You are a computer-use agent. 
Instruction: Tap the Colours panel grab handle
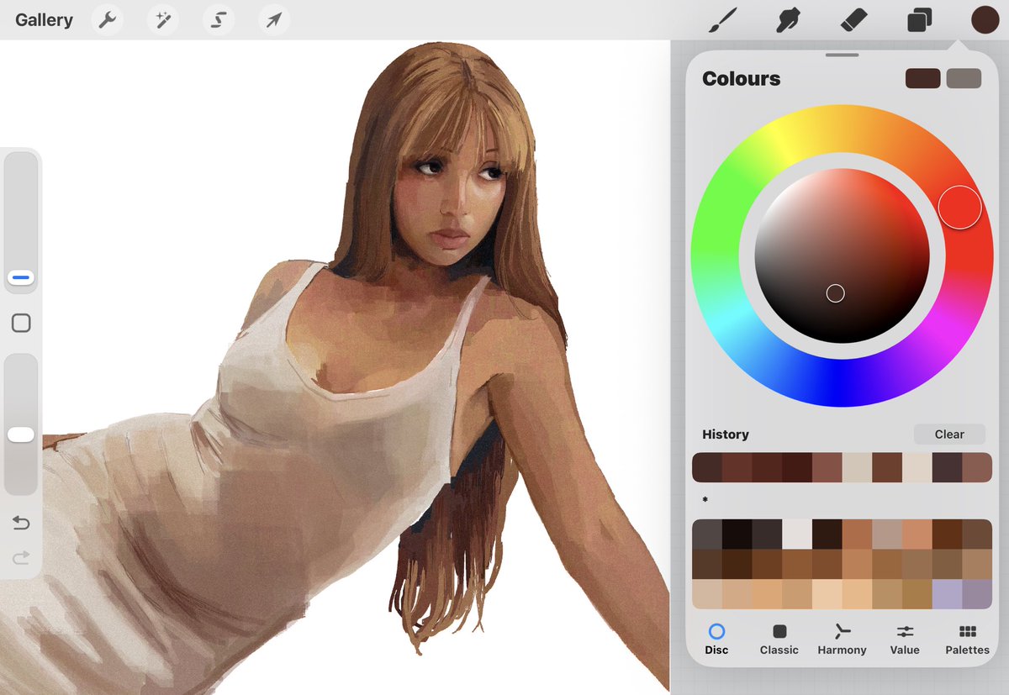842,55
